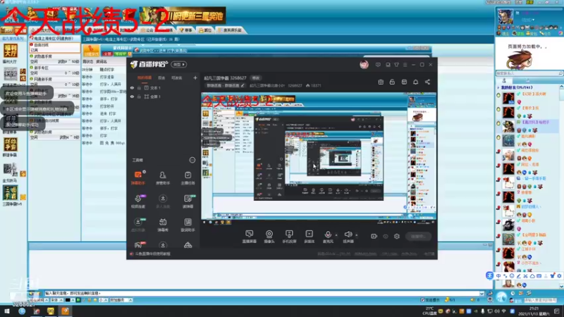Toggle lock on 全屏 1 source
The width and height of the screenshot is (564, 317).
tap(139, 97)
